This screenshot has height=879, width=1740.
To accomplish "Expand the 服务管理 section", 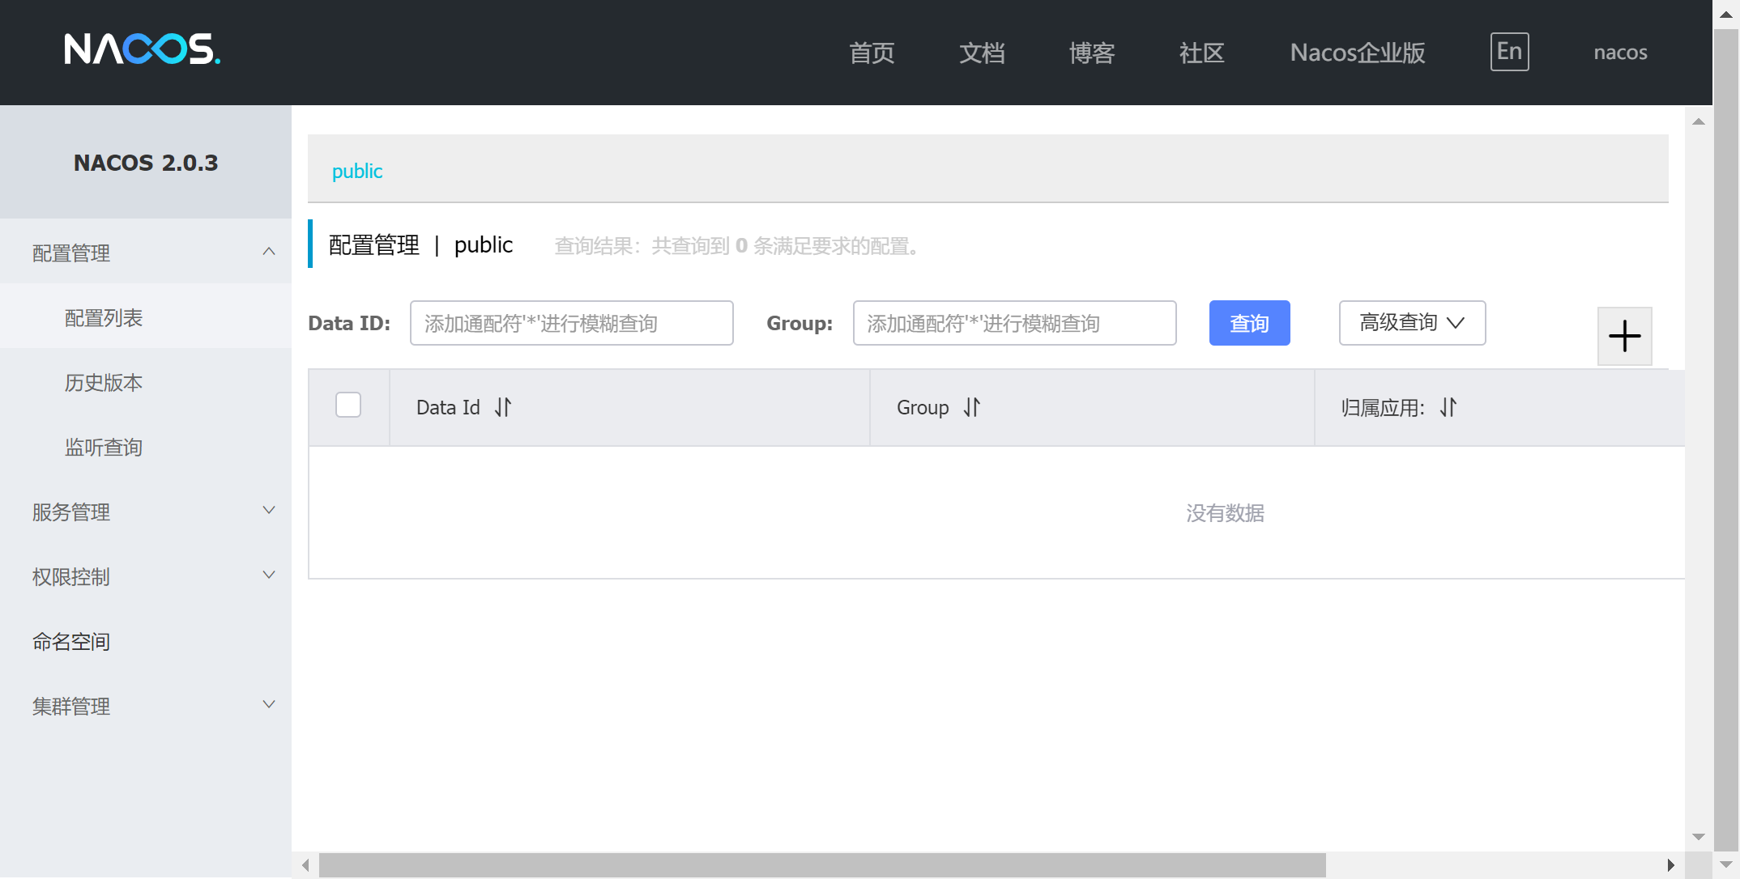I will tap(146, 512).
